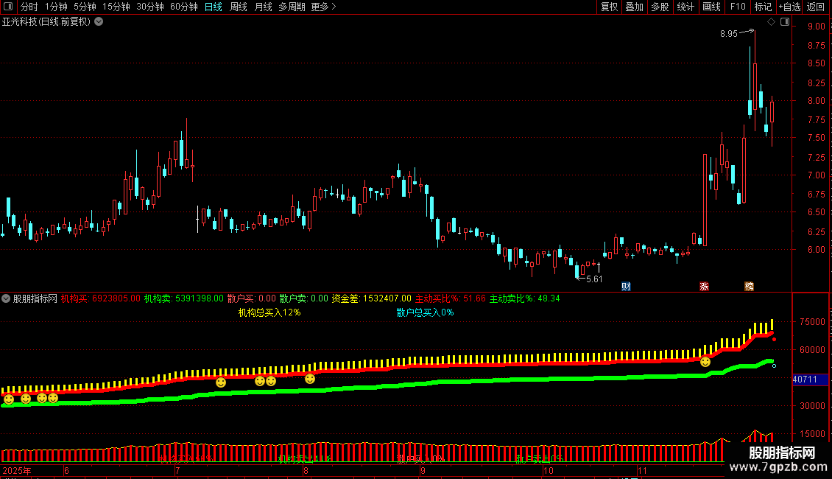Viewport: 832px width, 479px height.
Task: Toggle 复权 price adjustment
Action: [610, 7]
